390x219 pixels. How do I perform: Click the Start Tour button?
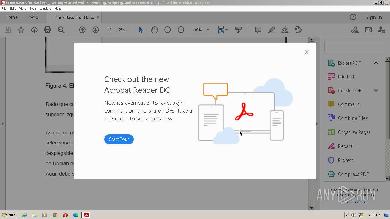tap(119, 139)
